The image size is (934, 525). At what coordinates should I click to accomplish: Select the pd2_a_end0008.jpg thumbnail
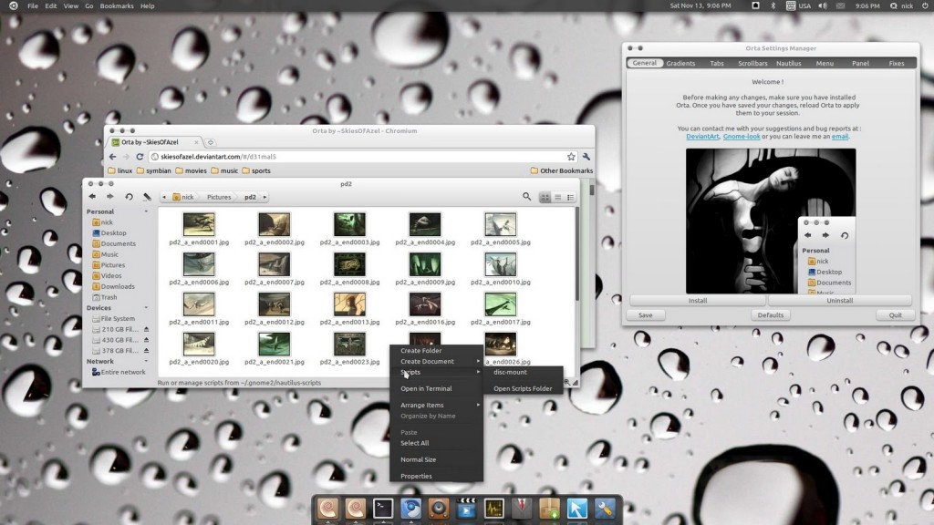click(x=349, y=265)
